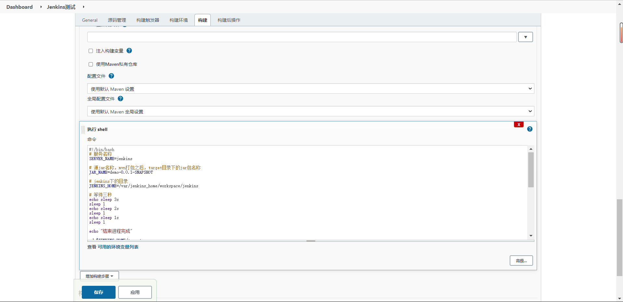
Task: Click help icon next to 全局配置文件
Action: [x=120, y=99]
